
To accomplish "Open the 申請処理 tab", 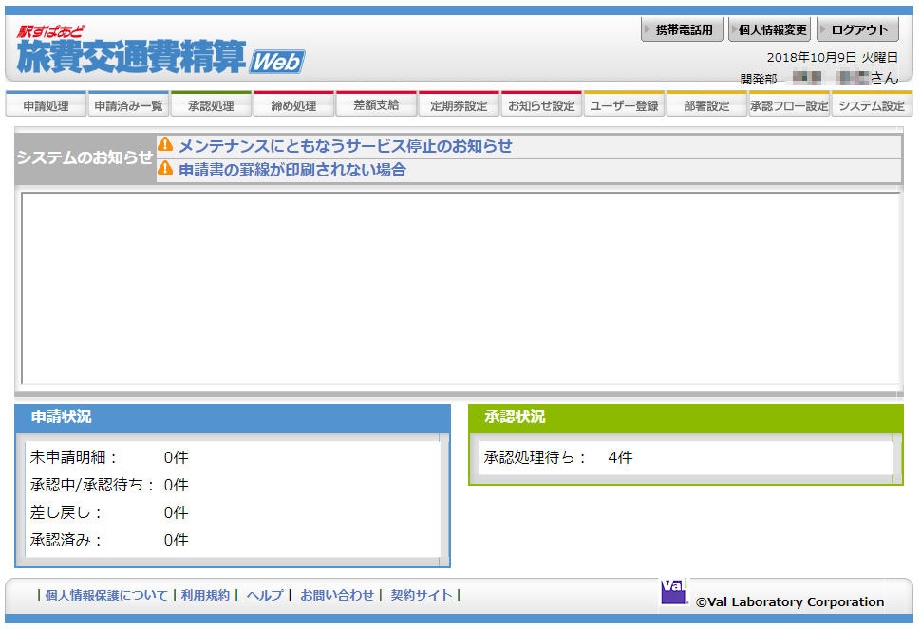I will (46, 105).
